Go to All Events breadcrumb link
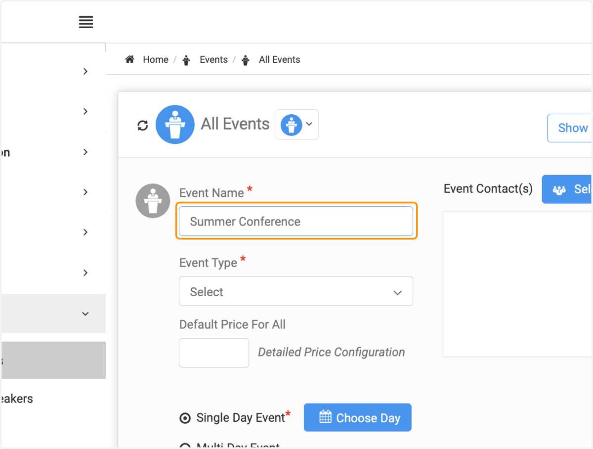 (280, 60)
